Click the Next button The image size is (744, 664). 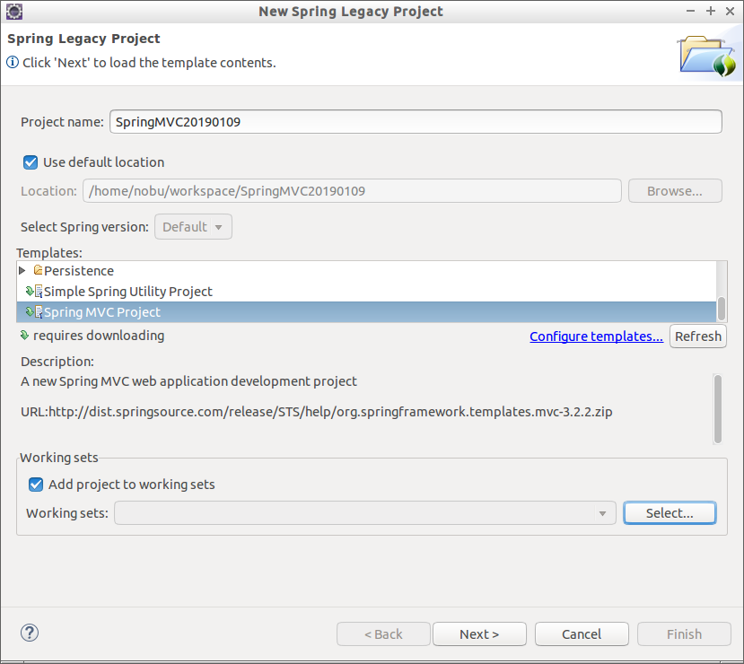coord(480,634)
